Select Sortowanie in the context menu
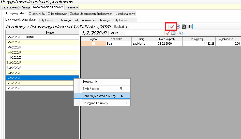 102,82
